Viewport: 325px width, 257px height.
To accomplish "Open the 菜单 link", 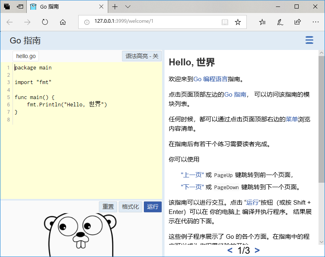I will tap(292, 119).
